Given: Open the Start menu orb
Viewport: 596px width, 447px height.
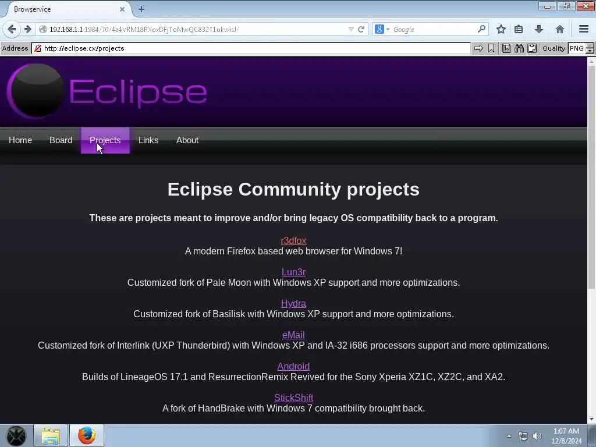Looking at the screenshot, I should click(x=16, y=435).
